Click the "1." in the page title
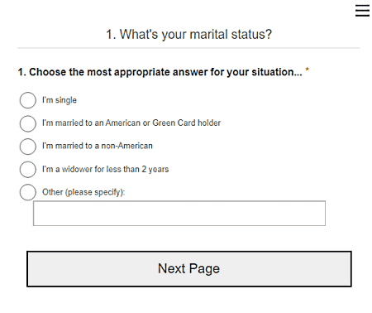Image resolution: width=372 pixels, height=313 pixels. [x=111, y=35]
